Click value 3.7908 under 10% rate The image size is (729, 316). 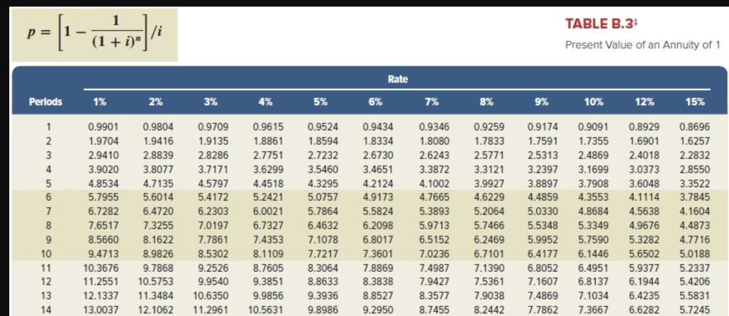(593, 182)
